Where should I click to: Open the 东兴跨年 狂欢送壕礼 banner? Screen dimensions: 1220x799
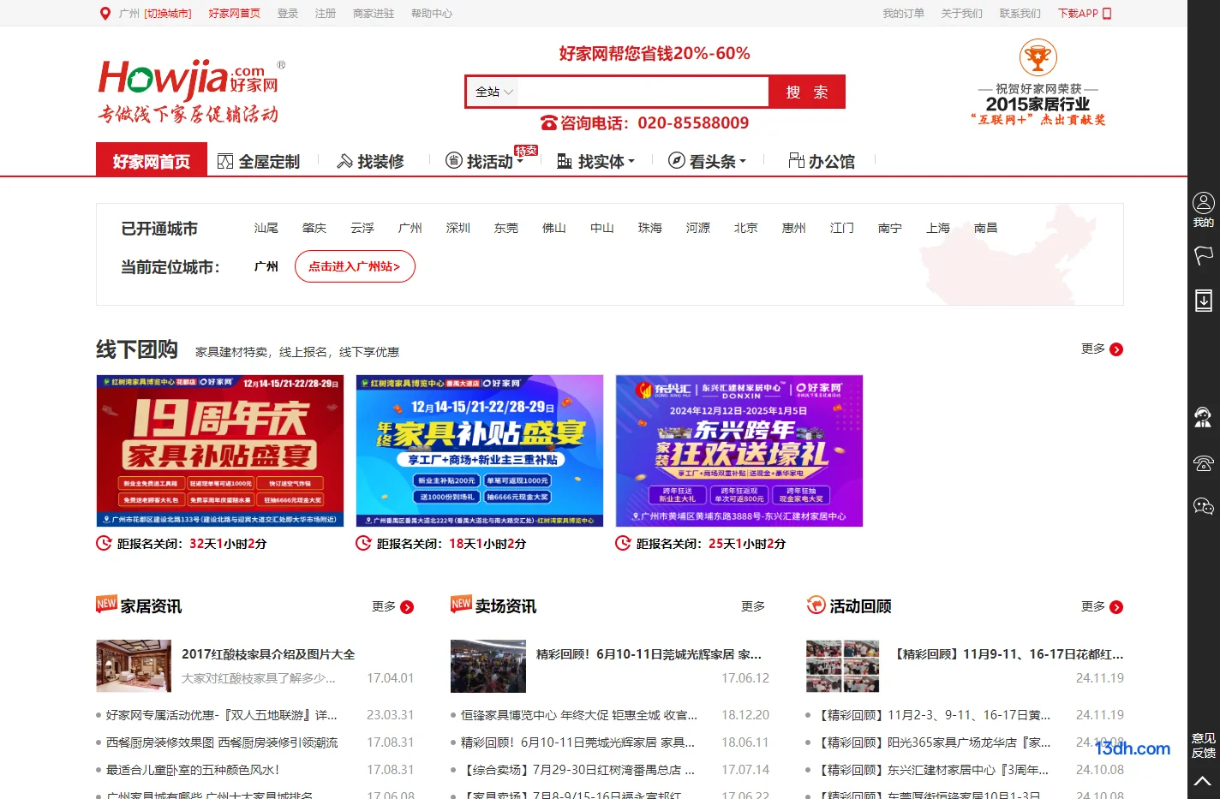[739, 450]
